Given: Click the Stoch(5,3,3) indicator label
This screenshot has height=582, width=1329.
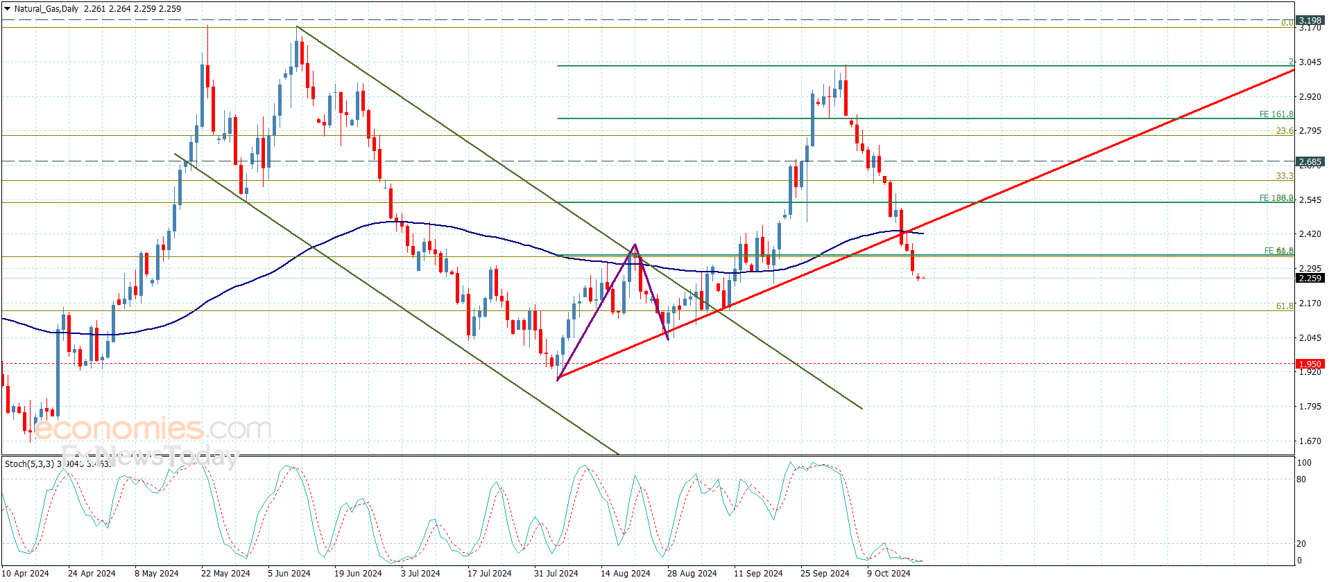Looking at the screenshot, I should 29,464.
